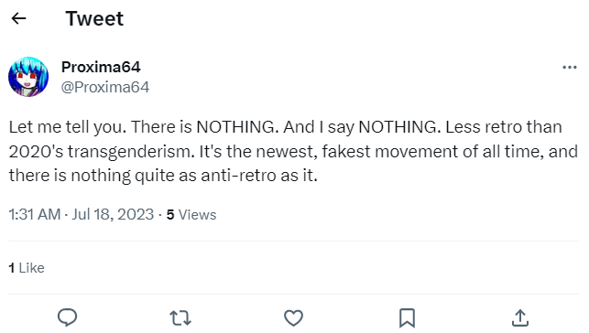Select the Jul 18, 2023 date
Image resolution: width=589 pixels, height=333 pixels.
click(x=113, y=214)
